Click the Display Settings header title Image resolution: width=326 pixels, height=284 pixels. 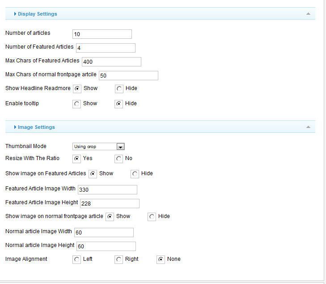coord(38,14)
